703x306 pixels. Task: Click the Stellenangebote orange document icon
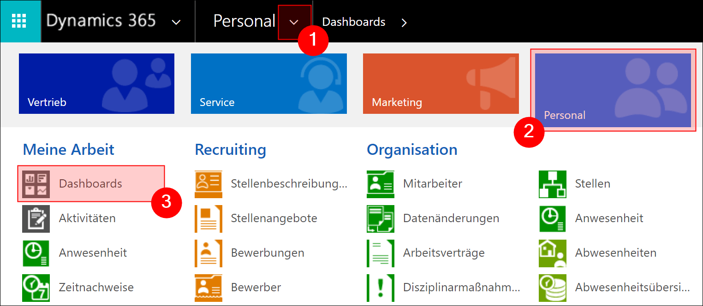(208, 218)
